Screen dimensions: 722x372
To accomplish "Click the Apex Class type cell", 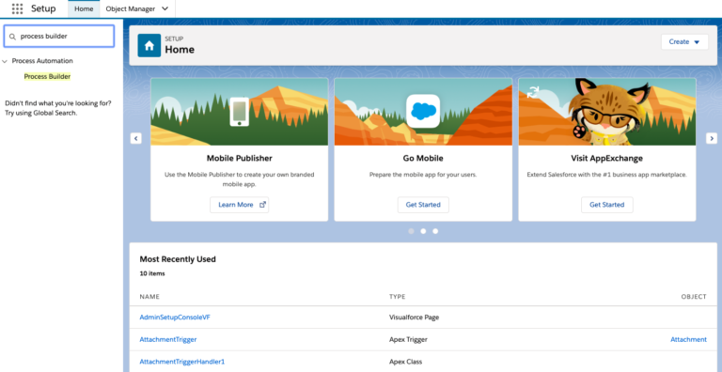I will point(406,362).
